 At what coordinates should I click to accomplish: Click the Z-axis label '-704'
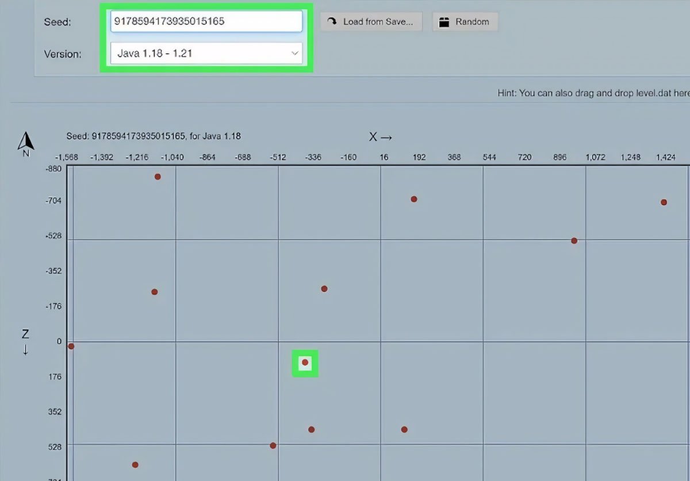point(53,201)
